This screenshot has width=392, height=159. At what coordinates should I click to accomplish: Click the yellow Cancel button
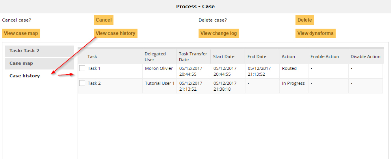[104, 20]
